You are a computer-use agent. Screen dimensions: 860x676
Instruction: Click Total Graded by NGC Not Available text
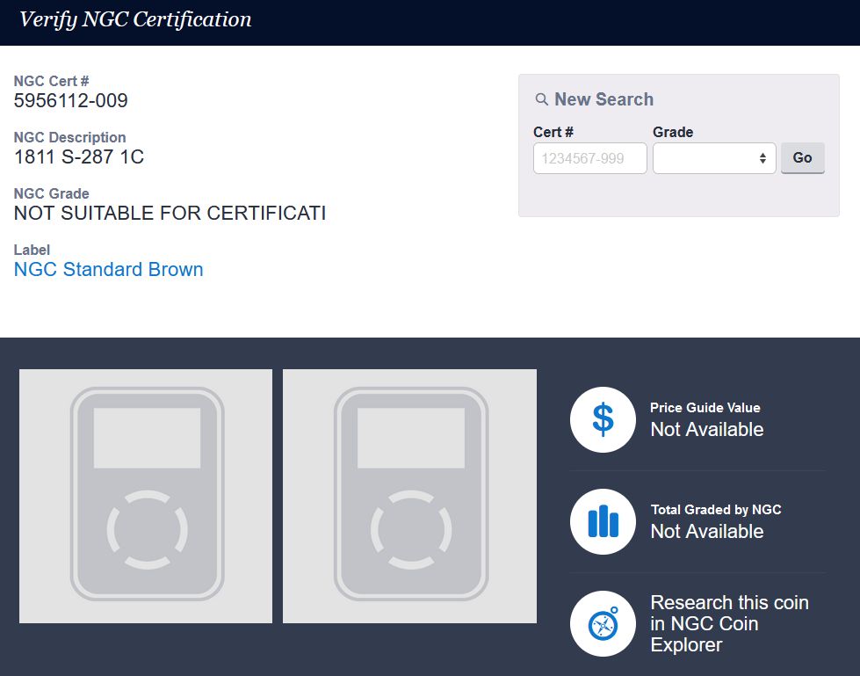tap(716, 522)
